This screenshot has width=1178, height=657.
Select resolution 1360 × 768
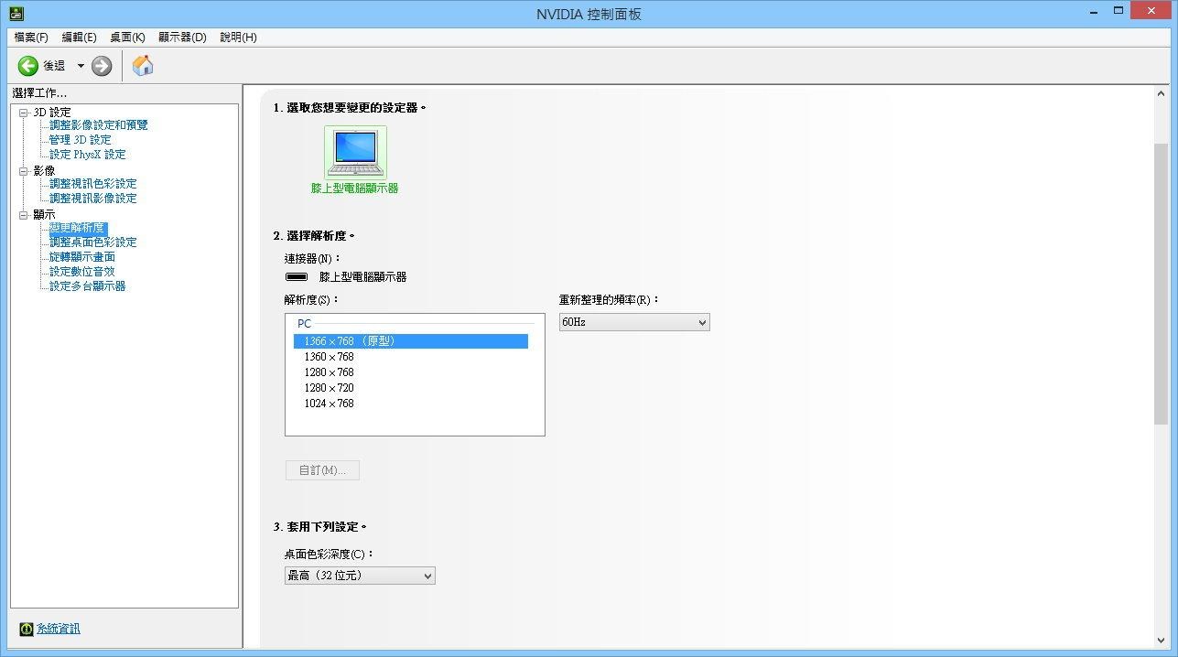410,357
